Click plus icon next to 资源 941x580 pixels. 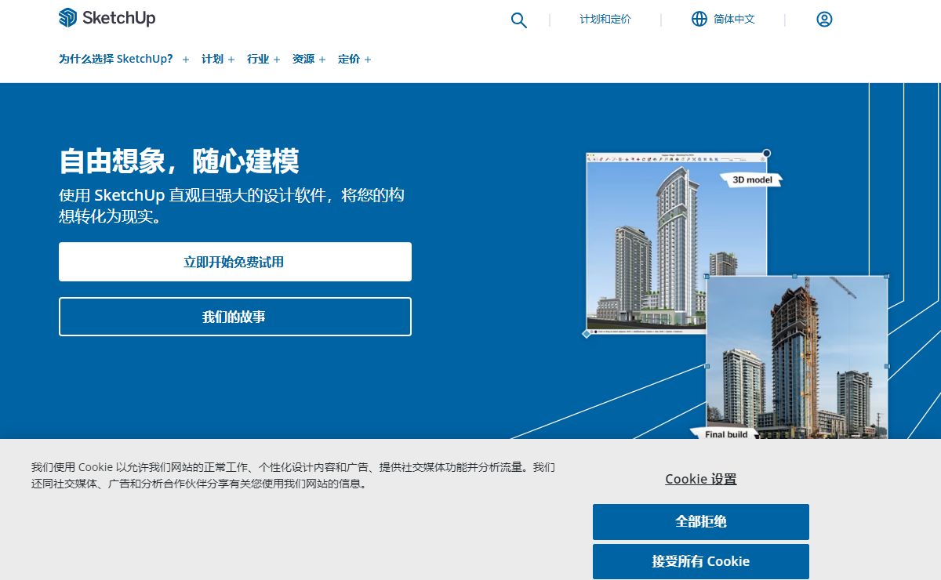(322, 60)
